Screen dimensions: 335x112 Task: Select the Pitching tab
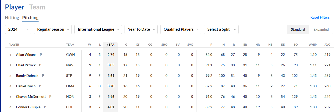30,18
